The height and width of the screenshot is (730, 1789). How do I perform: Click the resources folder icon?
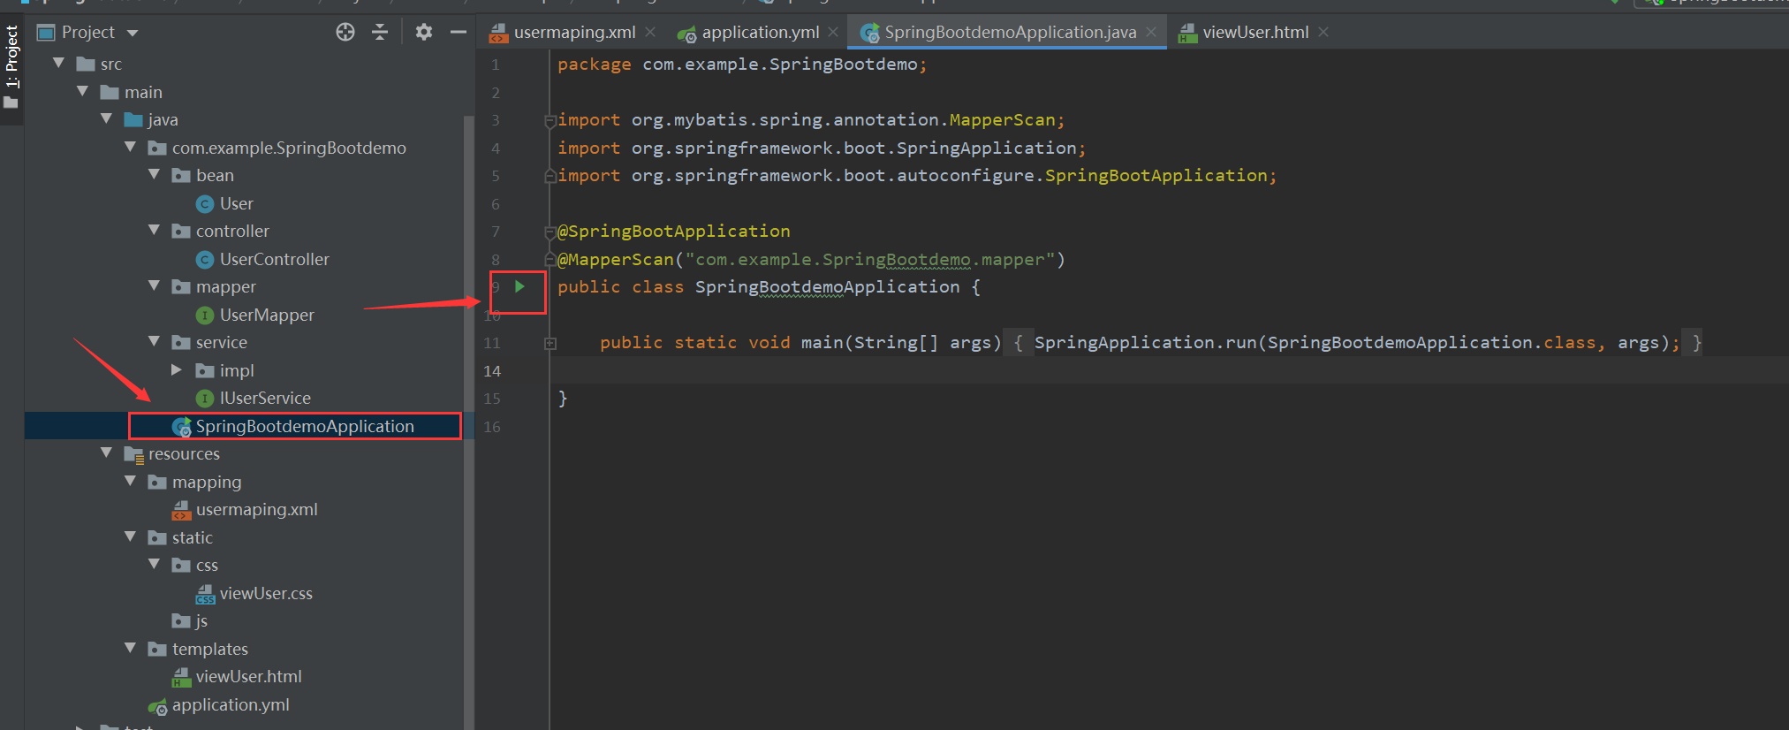(x=133, y=455)
